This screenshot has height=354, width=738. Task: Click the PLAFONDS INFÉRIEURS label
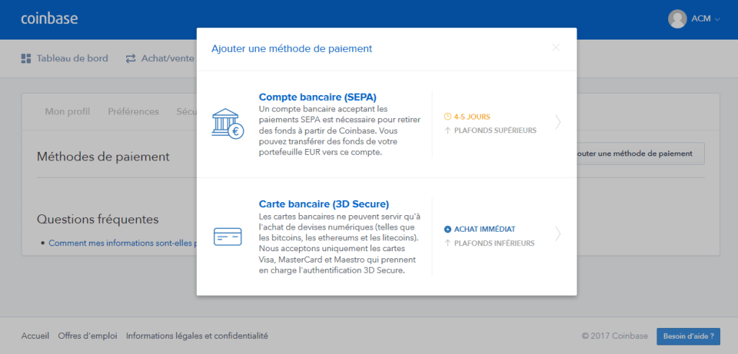494,243
